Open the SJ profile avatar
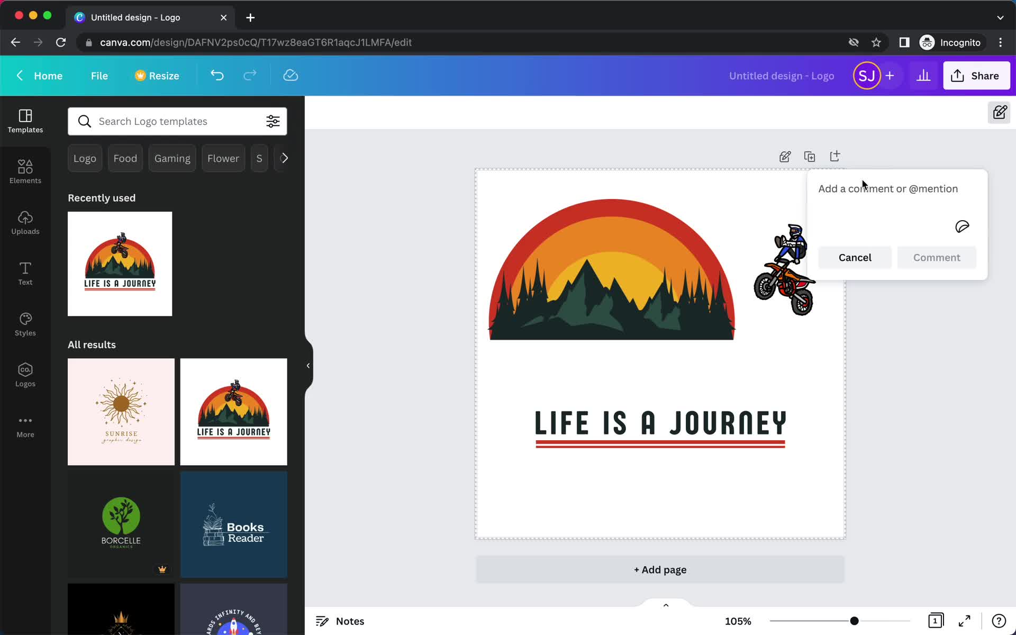 867,76
